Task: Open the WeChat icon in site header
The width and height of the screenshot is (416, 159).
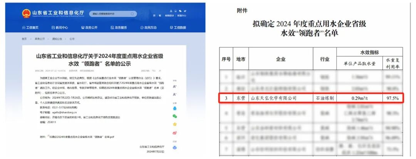Action: pos(180,11)
